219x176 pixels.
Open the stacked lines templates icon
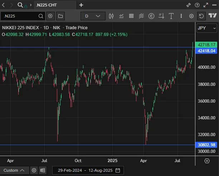pyautogui.click(x=131, y=16)
